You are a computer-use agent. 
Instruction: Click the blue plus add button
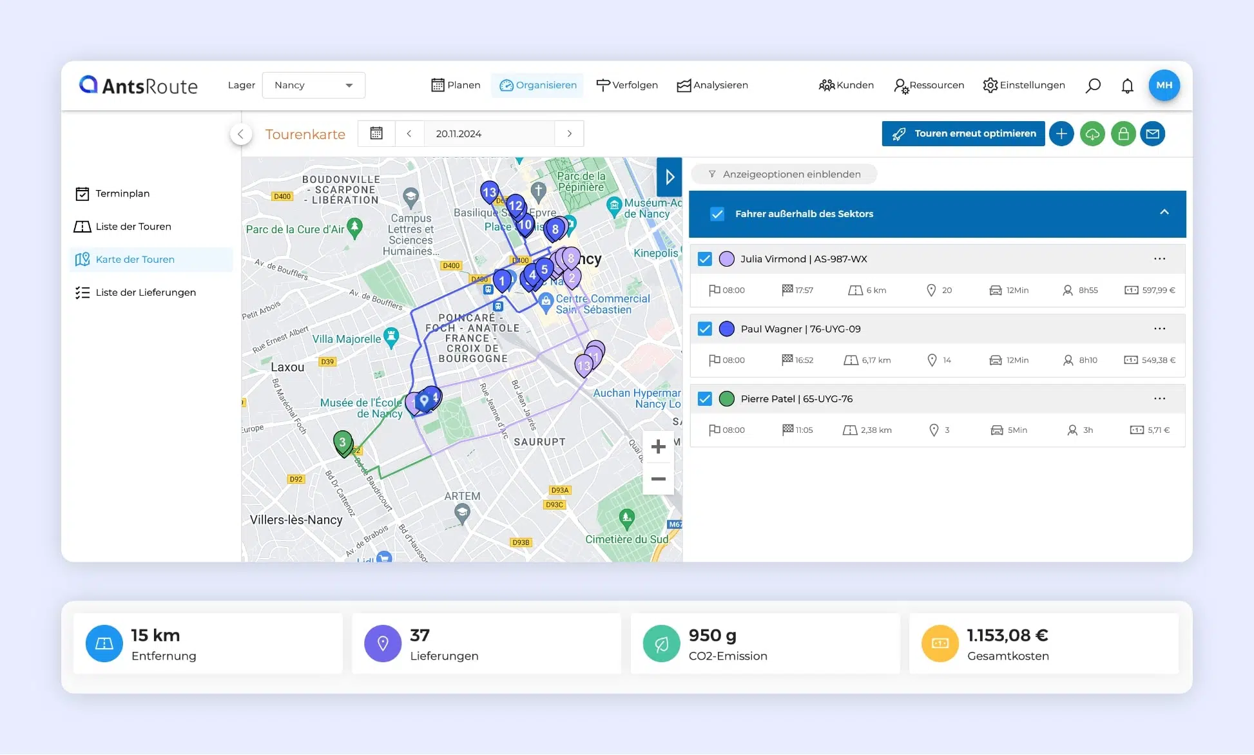pyautogui.click(x=1061, y=134)
